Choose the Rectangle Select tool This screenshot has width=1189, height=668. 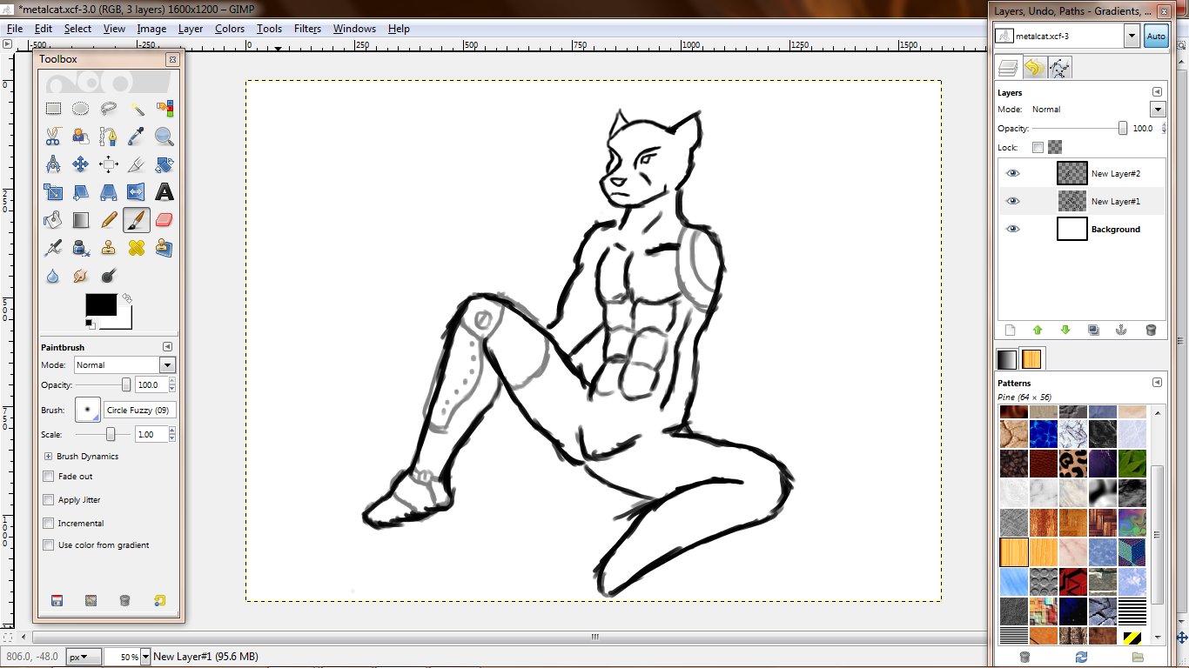53,109
